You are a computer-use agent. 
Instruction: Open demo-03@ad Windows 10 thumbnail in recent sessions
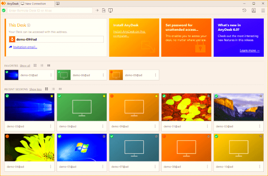coord(29,107)
